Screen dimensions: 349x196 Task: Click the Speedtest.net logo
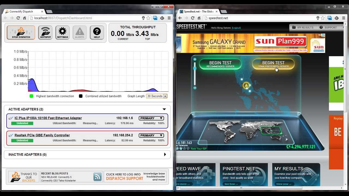coord(191,27)
